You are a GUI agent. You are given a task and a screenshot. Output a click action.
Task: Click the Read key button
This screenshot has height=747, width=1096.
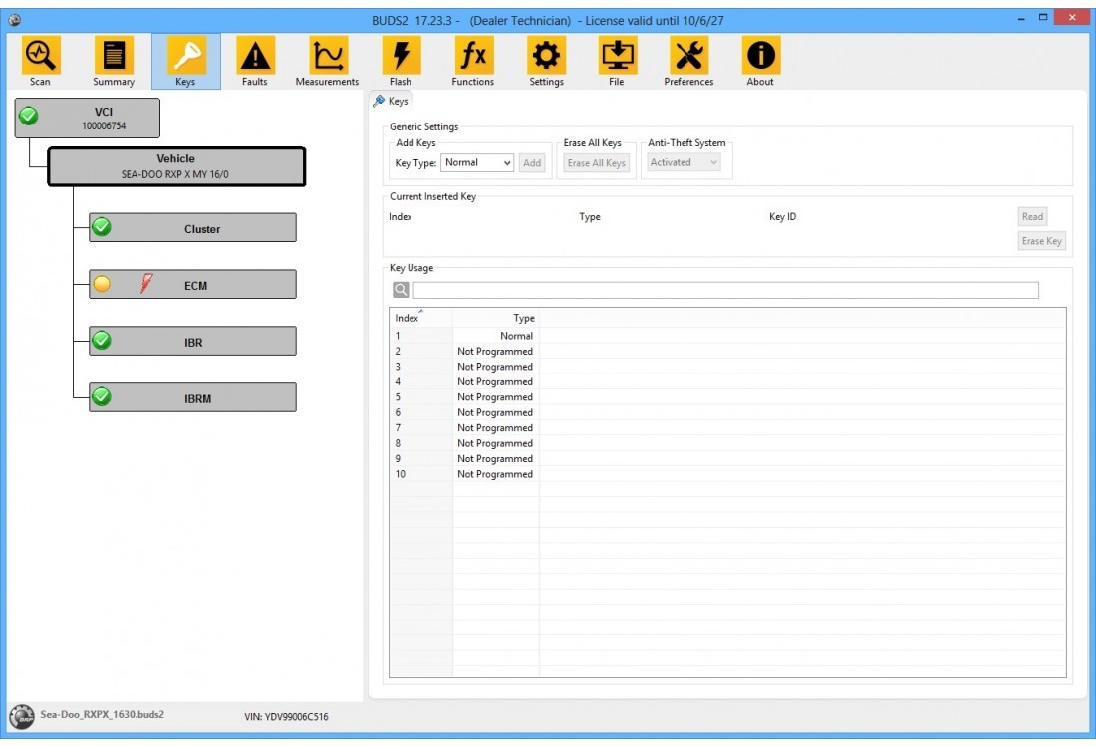tap(1032, 217)
